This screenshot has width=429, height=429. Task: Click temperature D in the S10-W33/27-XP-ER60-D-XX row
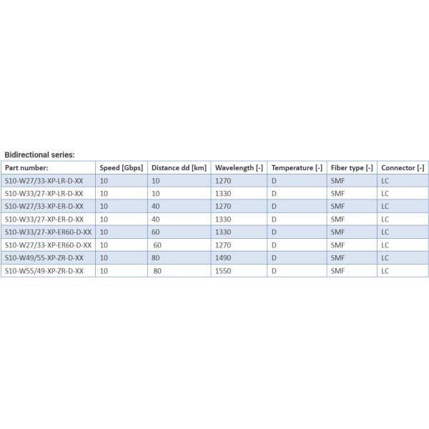pyautogui.click(x=274, y=232)
